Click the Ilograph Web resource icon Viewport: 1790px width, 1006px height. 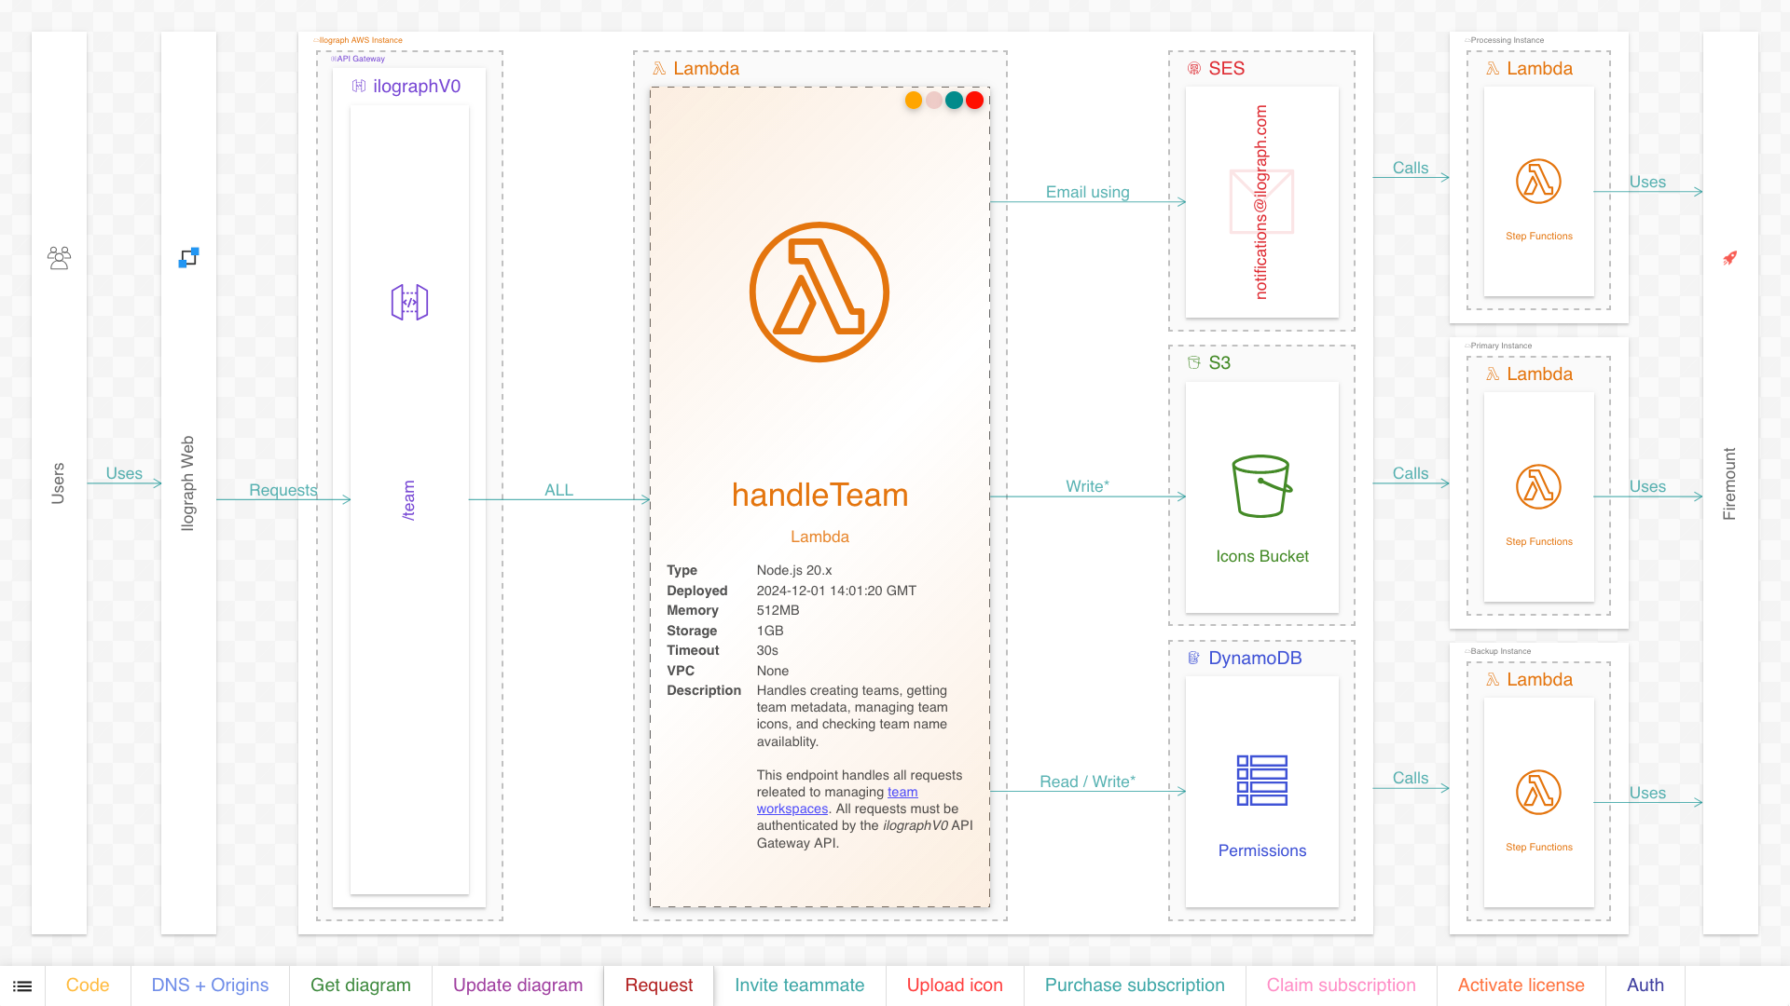(188, 258)
